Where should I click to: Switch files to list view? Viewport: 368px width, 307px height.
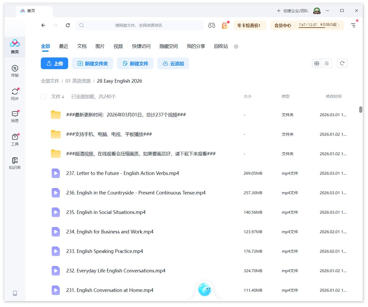coord(327,63)
